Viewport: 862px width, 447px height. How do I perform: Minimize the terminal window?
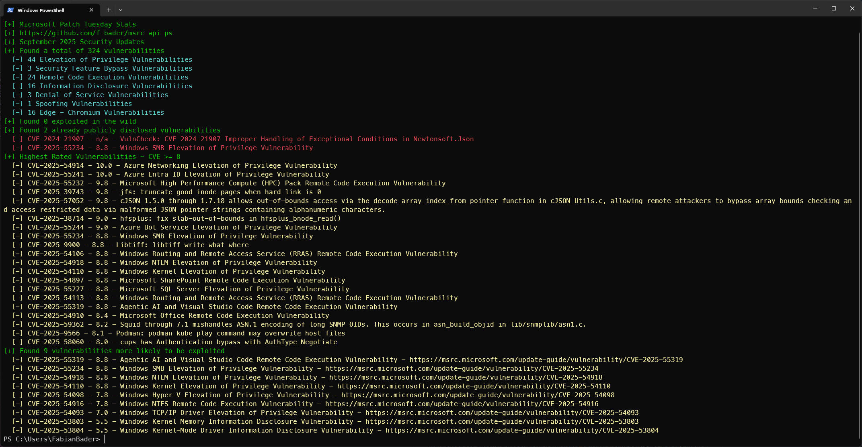click(x=815, y=8)
